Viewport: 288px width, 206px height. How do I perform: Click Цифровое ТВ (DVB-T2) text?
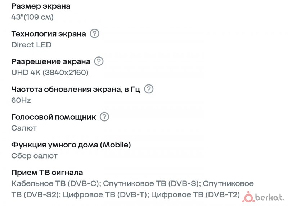195,194
